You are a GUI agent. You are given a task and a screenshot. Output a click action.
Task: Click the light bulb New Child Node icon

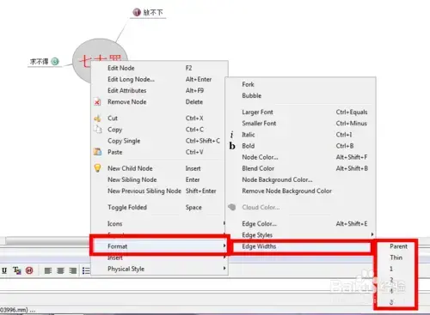tap(97, 168)
